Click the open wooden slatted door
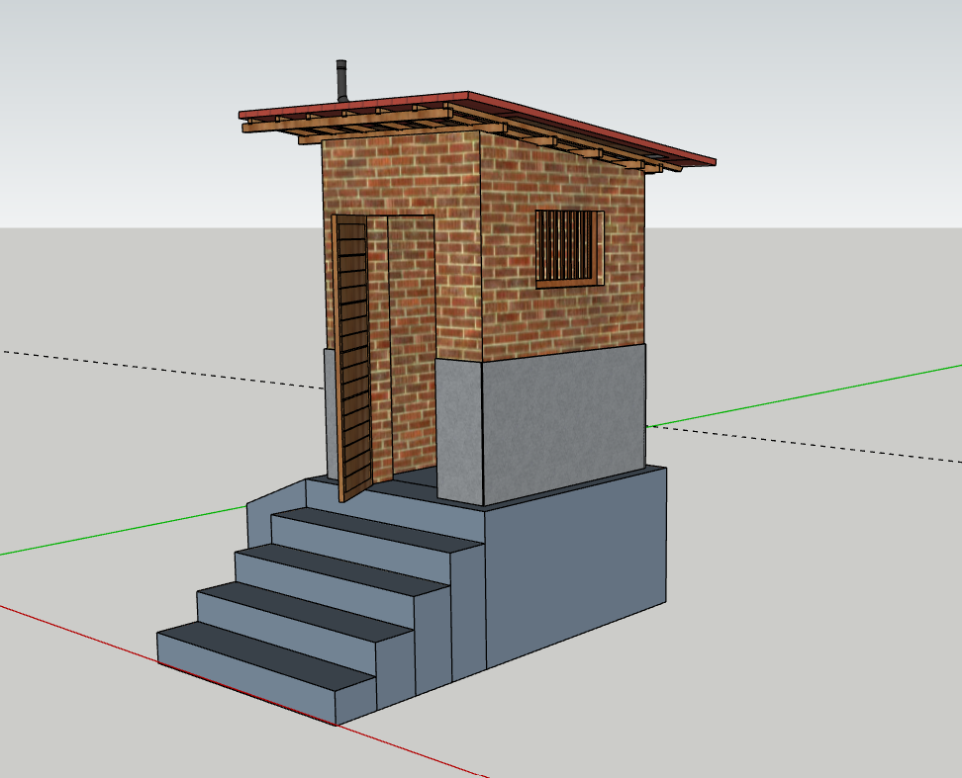Screen dimensions: 962x778 click(353, 357)
